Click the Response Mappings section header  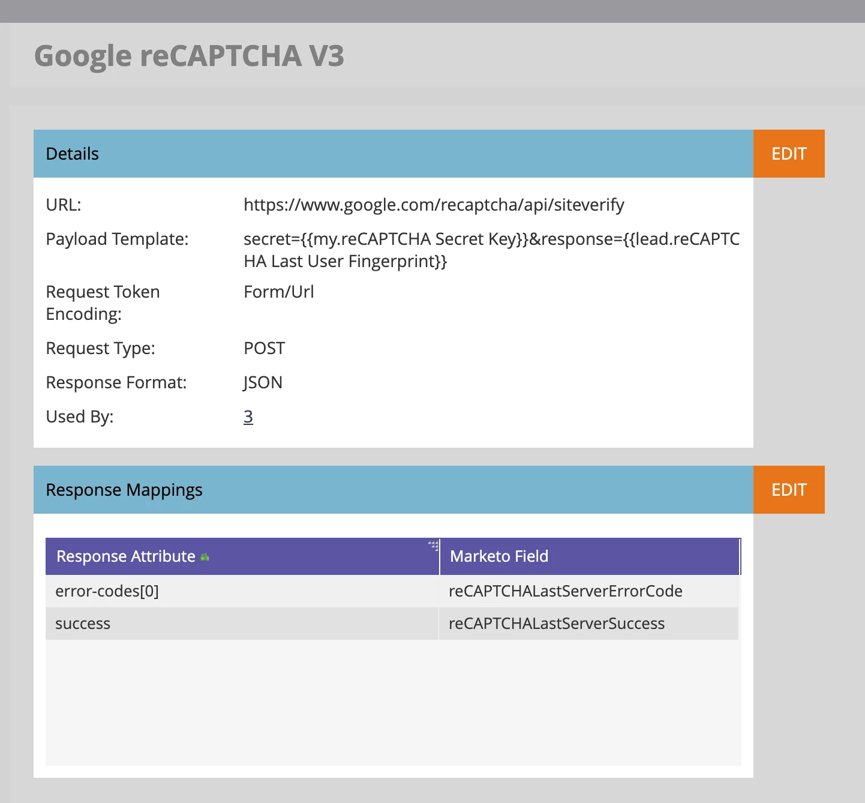click(394, 490)
